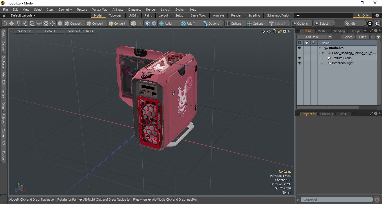The width and height of the screenshot is (382, 204).
Task: Open the Kits popup button
Action: (355, 24)
